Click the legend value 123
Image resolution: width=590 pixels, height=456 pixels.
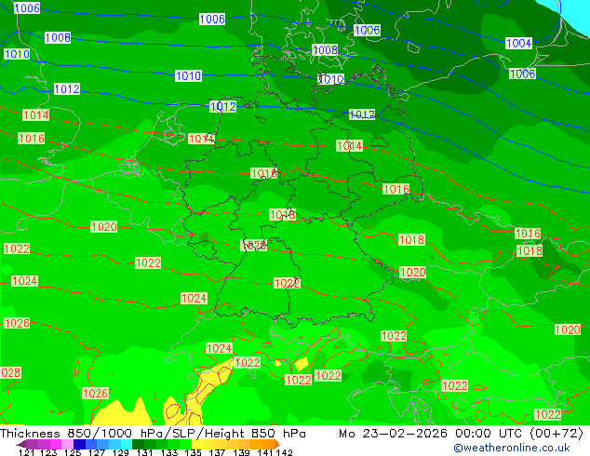coord(47,452)
